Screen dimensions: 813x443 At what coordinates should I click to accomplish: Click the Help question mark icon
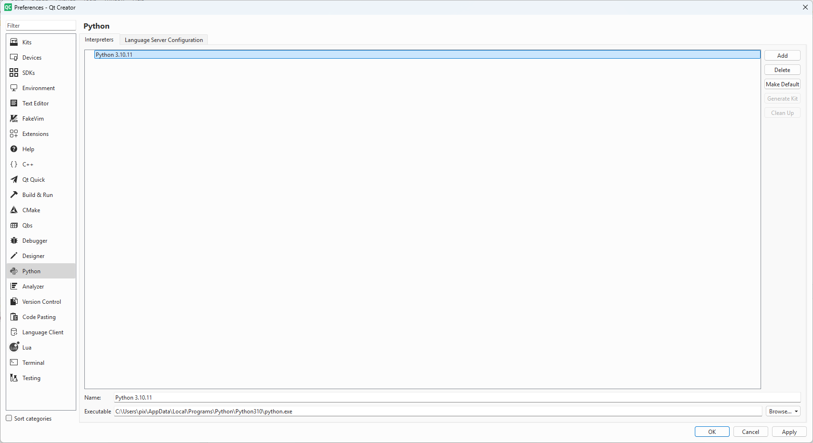14,149
